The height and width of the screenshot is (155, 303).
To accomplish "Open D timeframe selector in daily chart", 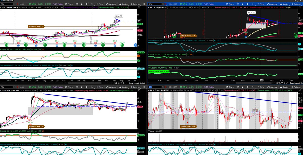I will (x=253, y=4).
